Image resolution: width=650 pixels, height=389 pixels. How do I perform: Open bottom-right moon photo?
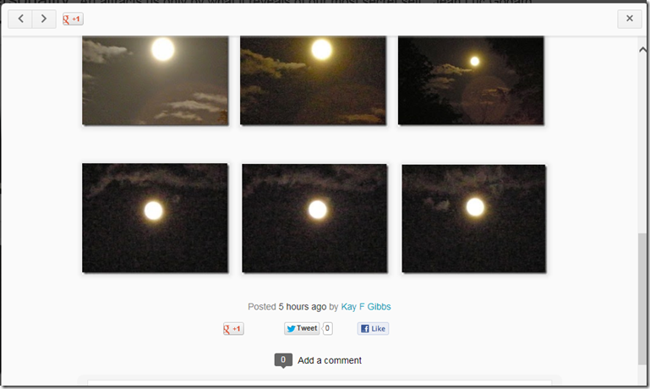(474, 218)
